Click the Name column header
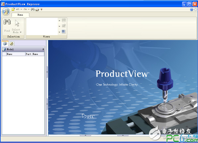Image resolution: width=198 pixels, height=143 pixels. [x=16, y=54]
